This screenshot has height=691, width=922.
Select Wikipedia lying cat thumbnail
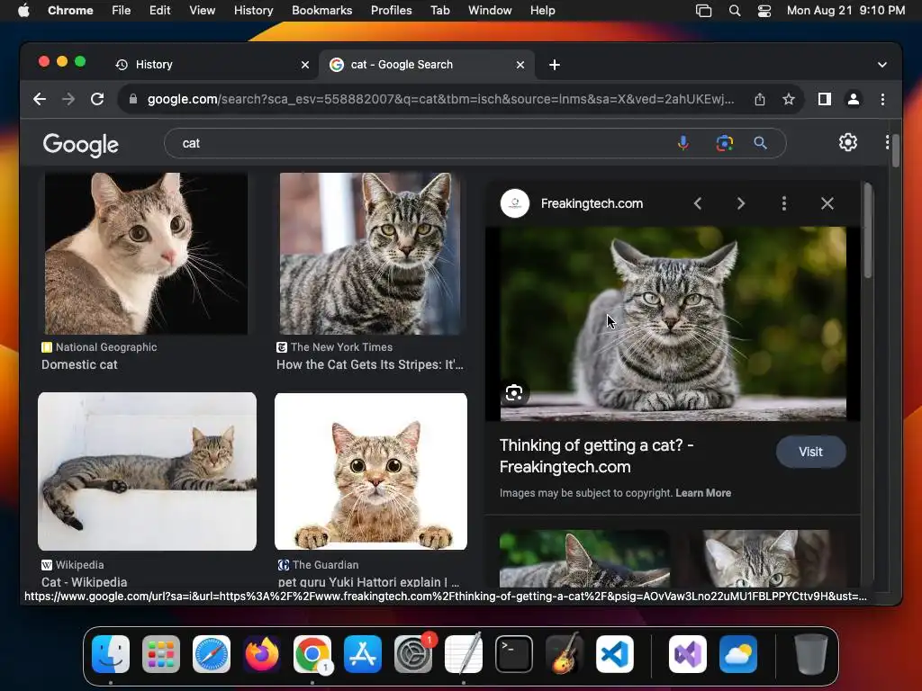147,471
